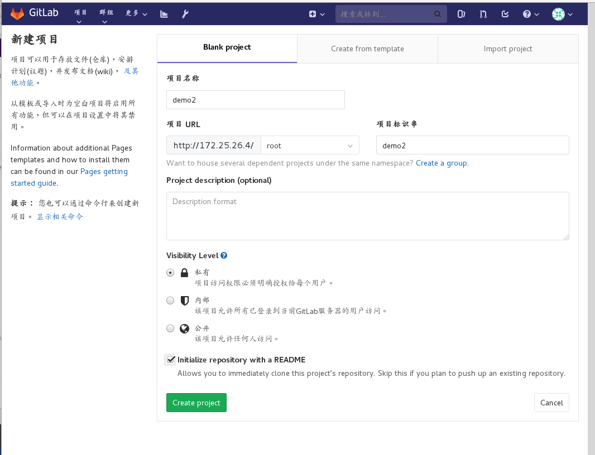Viewport: 595px width, 455px height.
Task: Click the Project description text area
Action: coord(367,216)
